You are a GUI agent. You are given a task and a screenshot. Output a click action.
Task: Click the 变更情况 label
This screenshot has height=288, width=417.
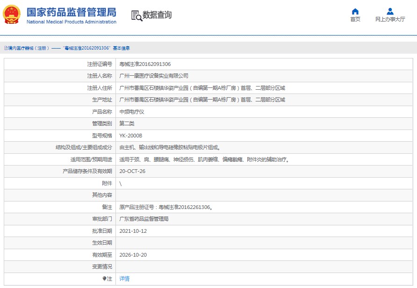102,266
